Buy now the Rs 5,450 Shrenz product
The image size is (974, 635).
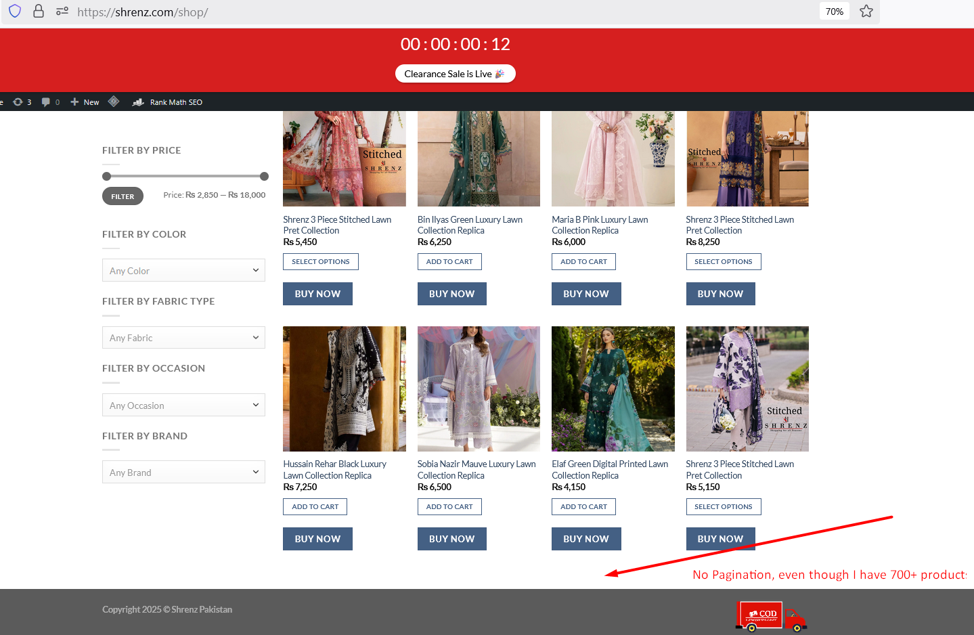click(x=317, y=294)
